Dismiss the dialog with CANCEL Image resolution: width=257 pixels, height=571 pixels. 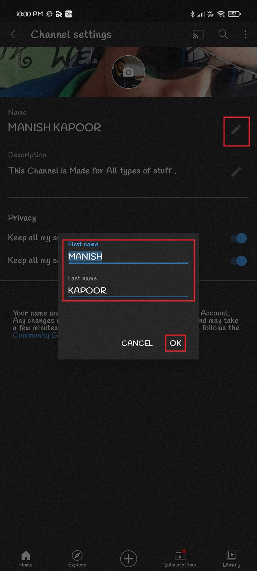pyautogui.click(x=137, y=343)
